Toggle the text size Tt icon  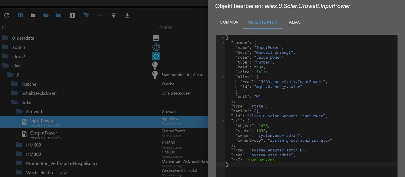pyautogui.click(x=86, y=15)
